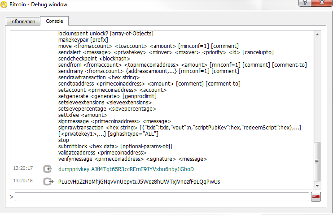Click the 'submitblock <hex data>' line
333x215 pixels.
[115, 146]
